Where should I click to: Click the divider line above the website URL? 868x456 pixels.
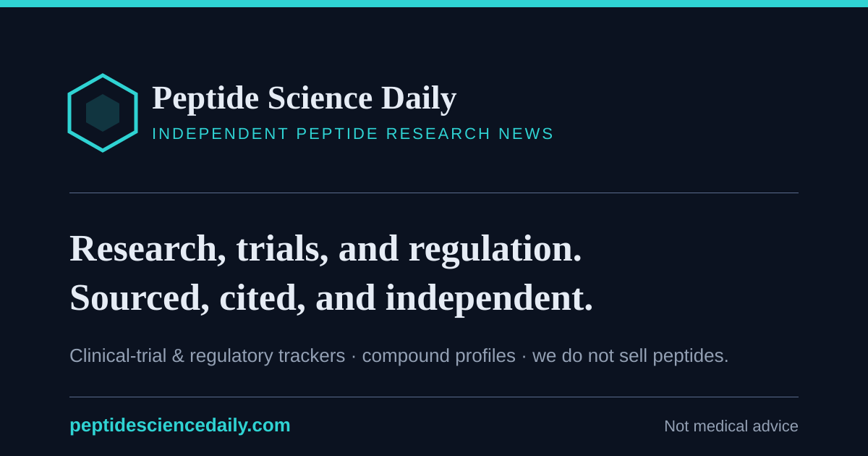[x=434, y=397]
